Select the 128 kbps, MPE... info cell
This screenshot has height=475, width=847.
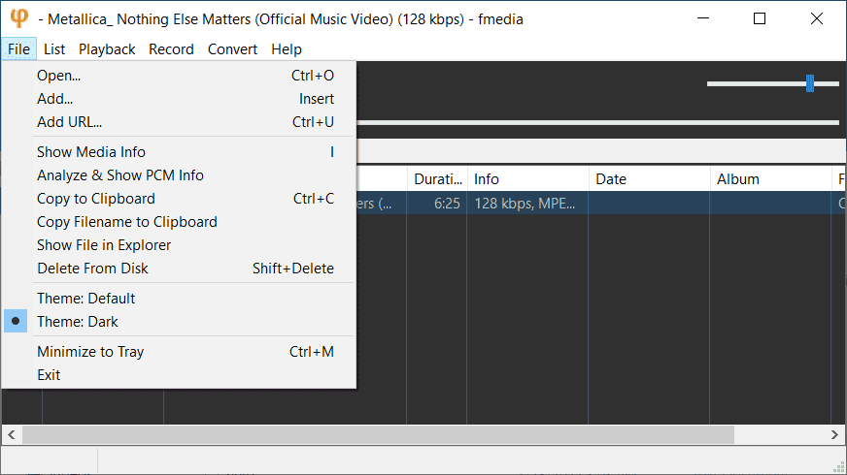click(527, 204)
